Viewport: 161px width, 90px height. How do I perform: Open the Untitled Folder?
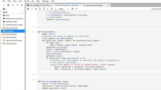(x=13, y=22)
